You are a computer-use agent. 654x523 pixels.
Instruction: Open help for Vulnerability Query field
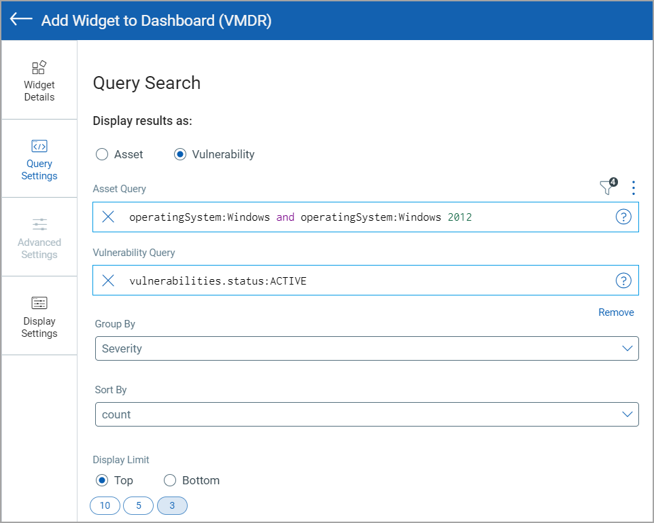click(623, 281)
